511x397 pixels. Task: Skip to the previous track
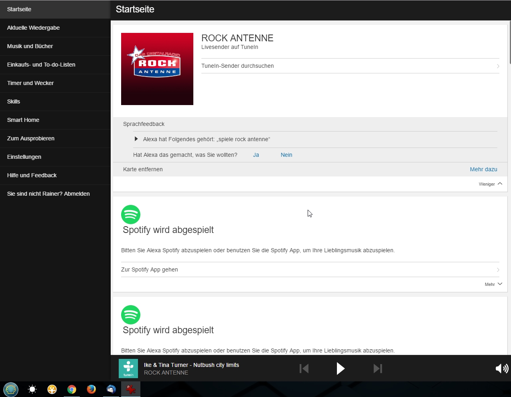(x=304, y=369)
